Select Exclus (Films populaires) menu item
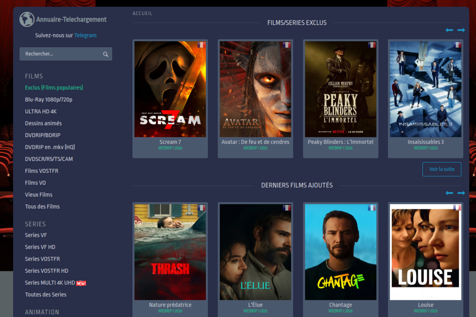The width and height of the screenshot is (476, 317). pyautogui.click(x=54, y=88)
